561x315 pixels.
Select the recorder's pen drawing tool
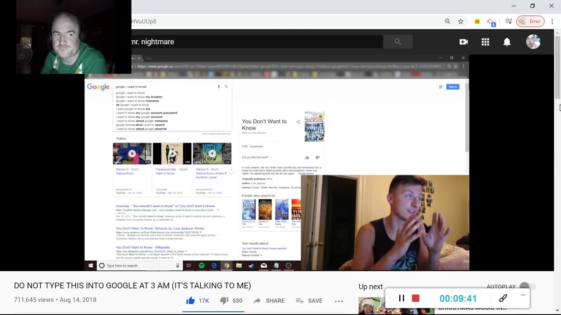click(x=503, y=298)
